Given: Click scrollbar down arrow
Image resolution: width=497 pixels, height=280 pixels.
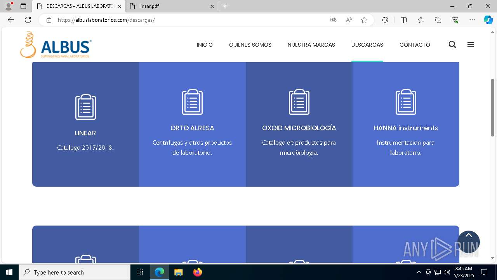Looking at the screenshot, I should [x=492, y=258].
